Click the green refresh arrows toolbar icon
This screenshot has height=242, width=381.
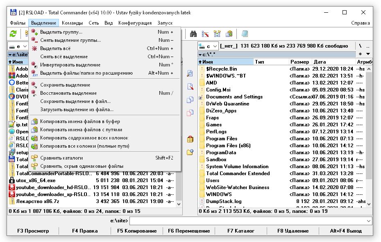[13, 34]
